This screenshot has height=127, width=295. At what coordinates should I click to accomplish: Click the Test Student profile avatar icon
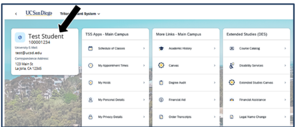20,37
